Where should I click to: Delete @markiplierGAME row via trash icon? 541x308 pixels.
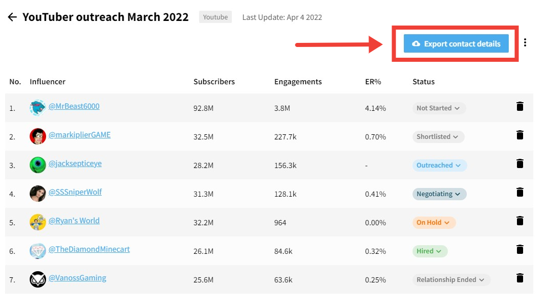point(520,135)
